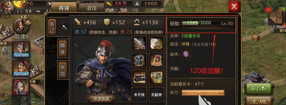
Task: Click the treasure chest on the map
Action: coord(256,38)
